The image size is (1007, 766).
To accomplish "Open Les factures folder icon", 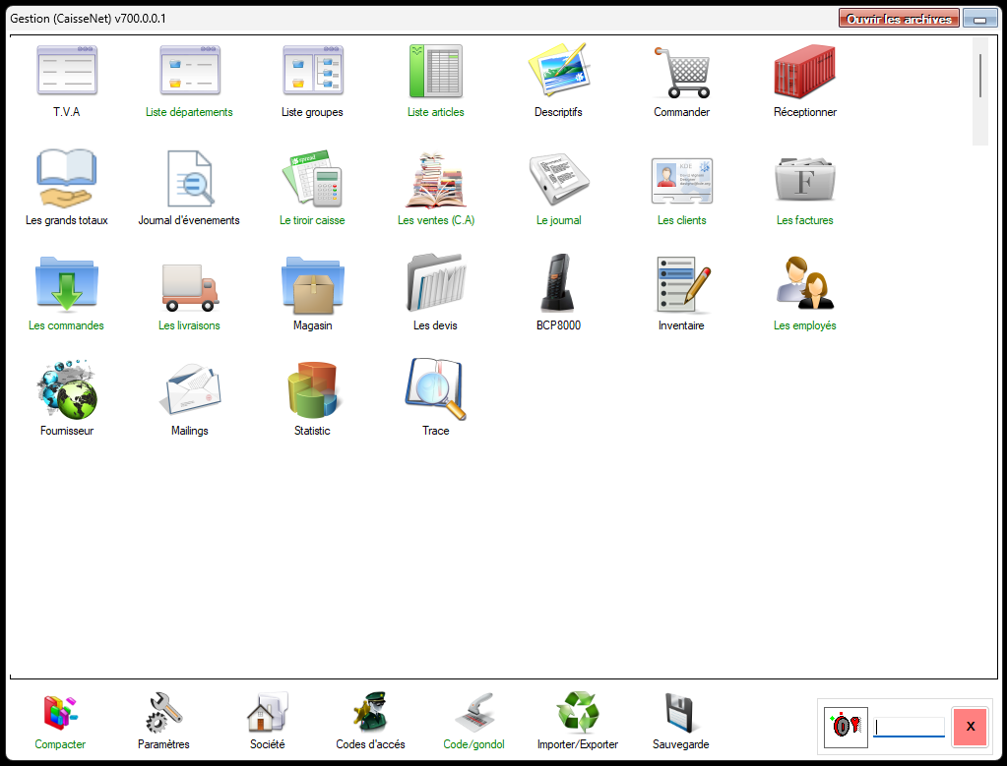I will [804, 180].
